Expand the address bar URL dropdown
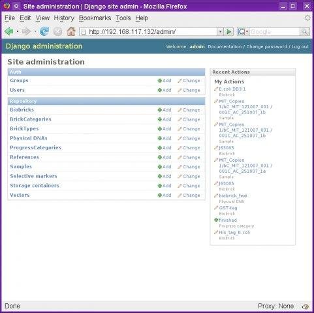Image resolution: width=314 pixels, height=313 pixels. click(220, 32)
